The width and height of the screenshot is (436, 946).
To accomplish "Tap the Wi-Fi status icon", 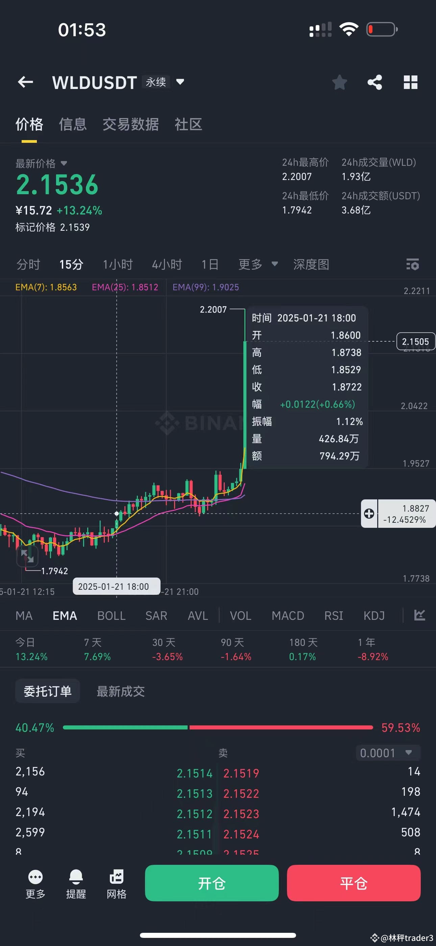I will 349,29.
